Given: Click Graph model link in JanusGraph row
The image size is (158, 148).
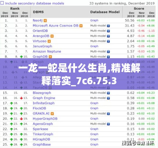Looking at the screenshot, I should tap(94, 46).
